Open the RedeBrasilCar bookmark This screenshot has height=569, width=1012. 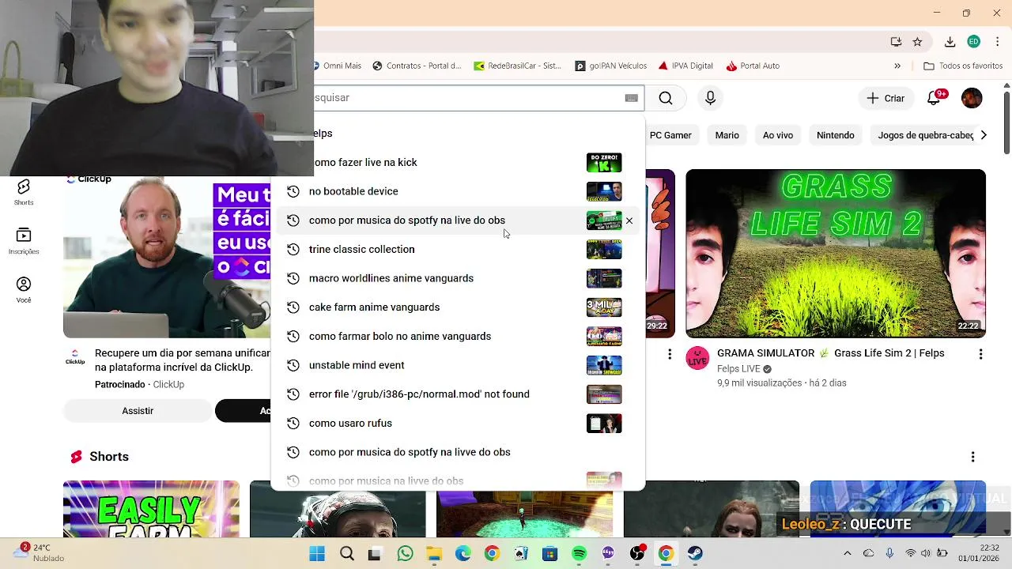[x=517, y=66]
